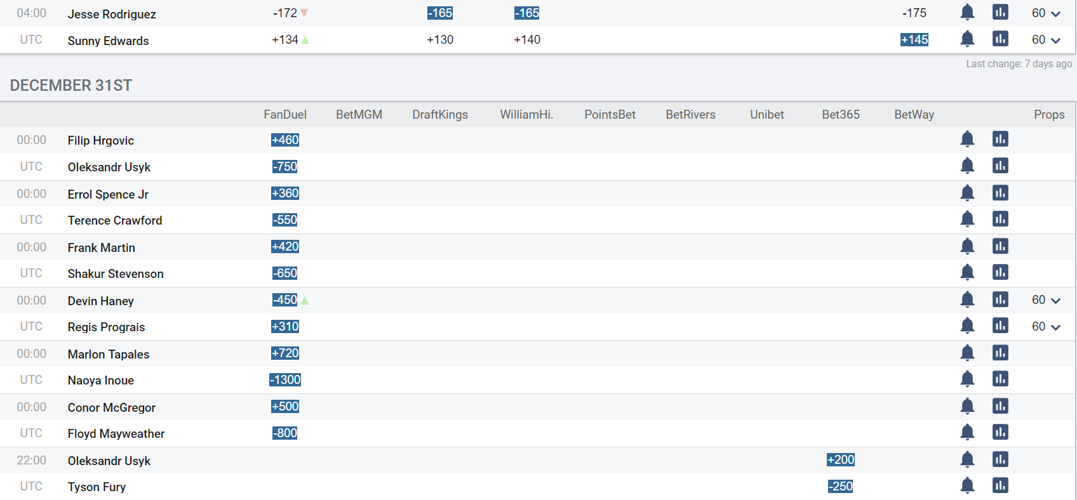This screenshot has height=500, width=1077.
Task: Select the Bet365 column header
Action: [x=841, y=115]
